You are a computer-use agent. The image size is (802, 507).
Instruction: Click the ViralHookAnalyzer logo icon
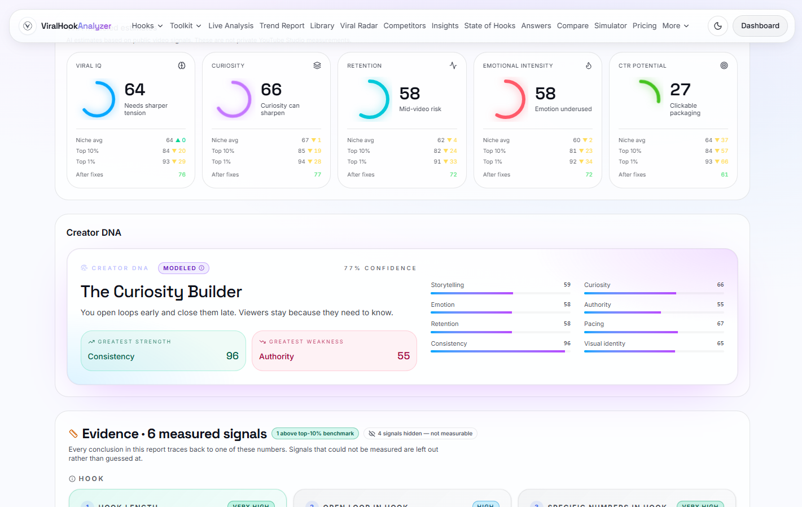pos(28,26)
